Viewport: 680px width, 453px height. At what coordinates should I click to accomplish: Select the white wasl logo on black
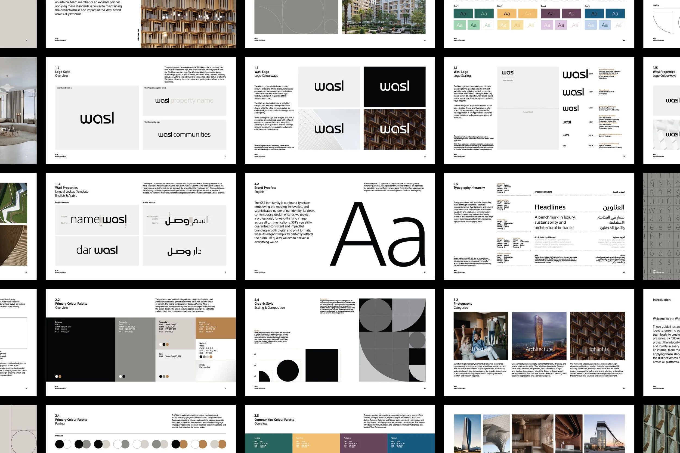click(395, 86)
